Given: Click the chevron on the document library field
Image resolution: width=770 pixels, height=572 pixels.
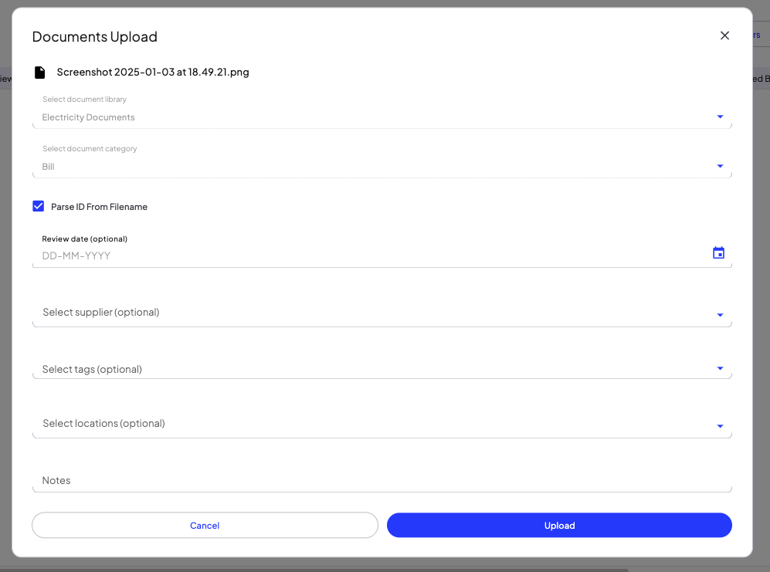Looking at the screenshot, I should (719, 117).
